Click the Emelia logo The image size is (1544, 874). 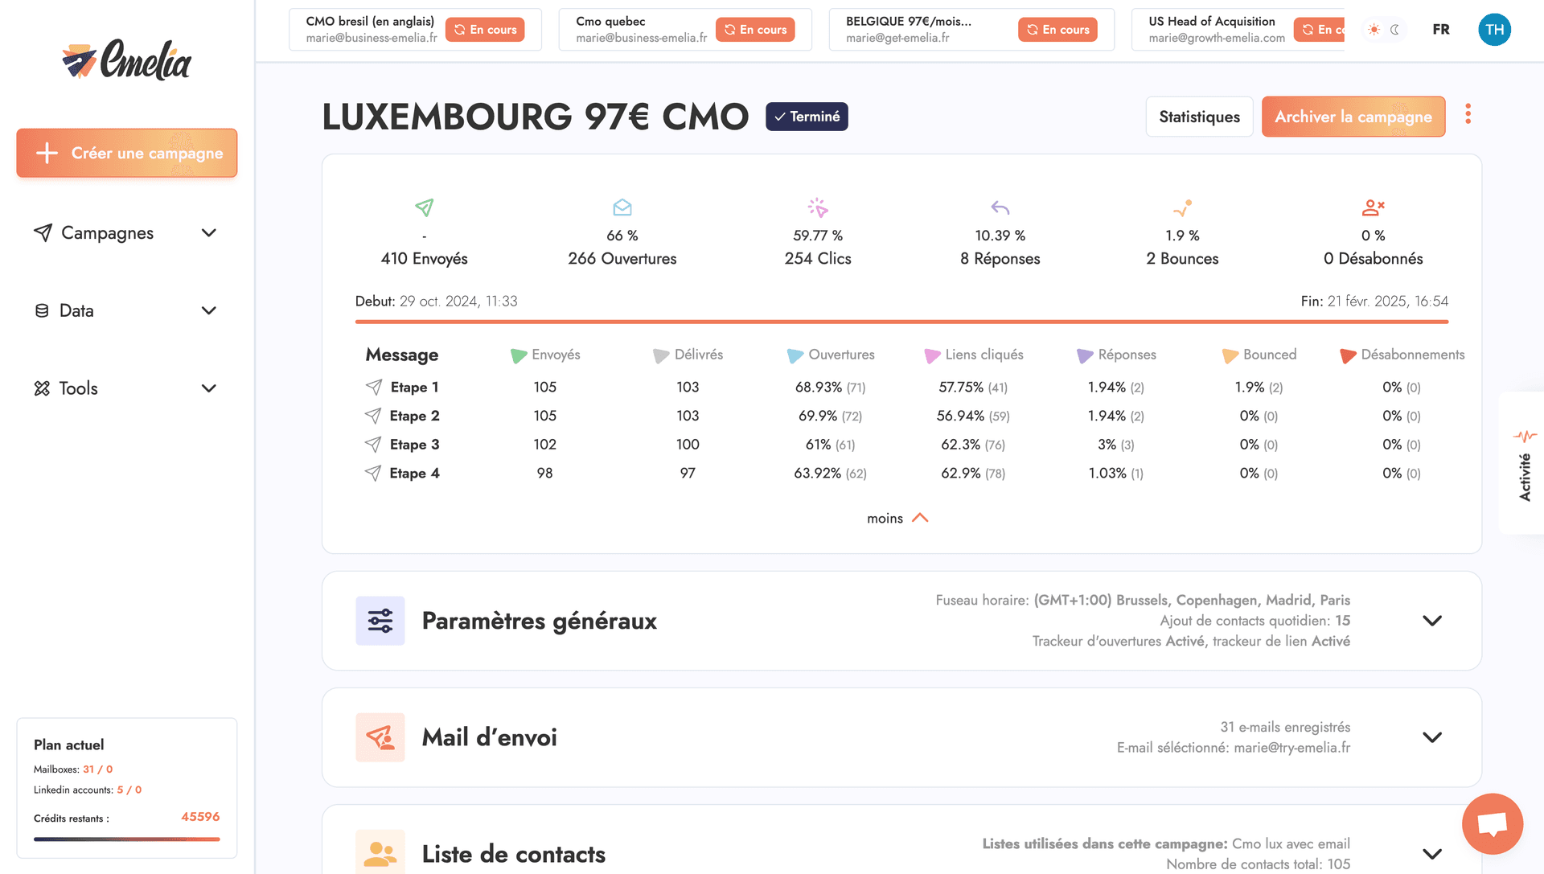click(x=127, y=60)
